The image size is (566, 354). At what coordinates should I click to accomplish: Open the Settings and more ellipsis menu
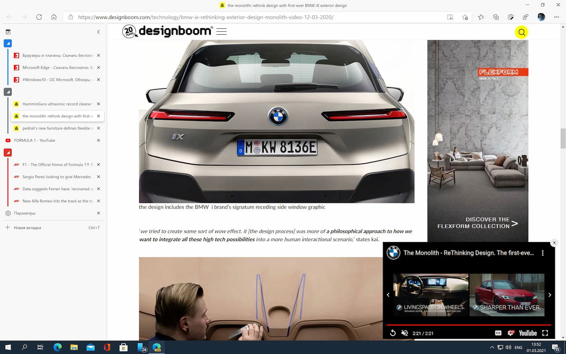[556, 17]
